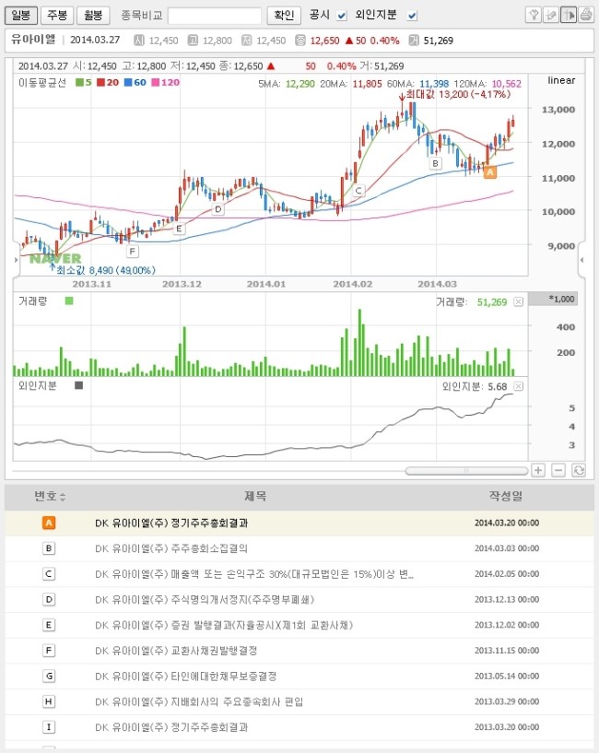The image size is (599, 753).
Task: Sort the list by 번호 column
Action: [50, 496]
